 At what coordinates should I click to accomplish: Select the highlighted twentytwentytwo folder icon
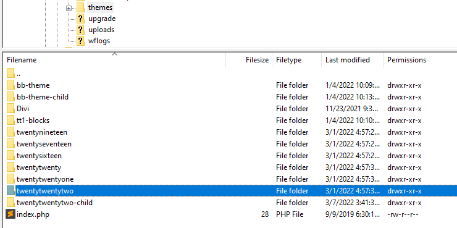point(10,191)
